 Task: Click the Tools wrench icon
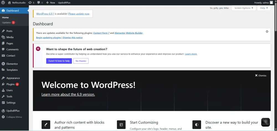tap(3, 96)
